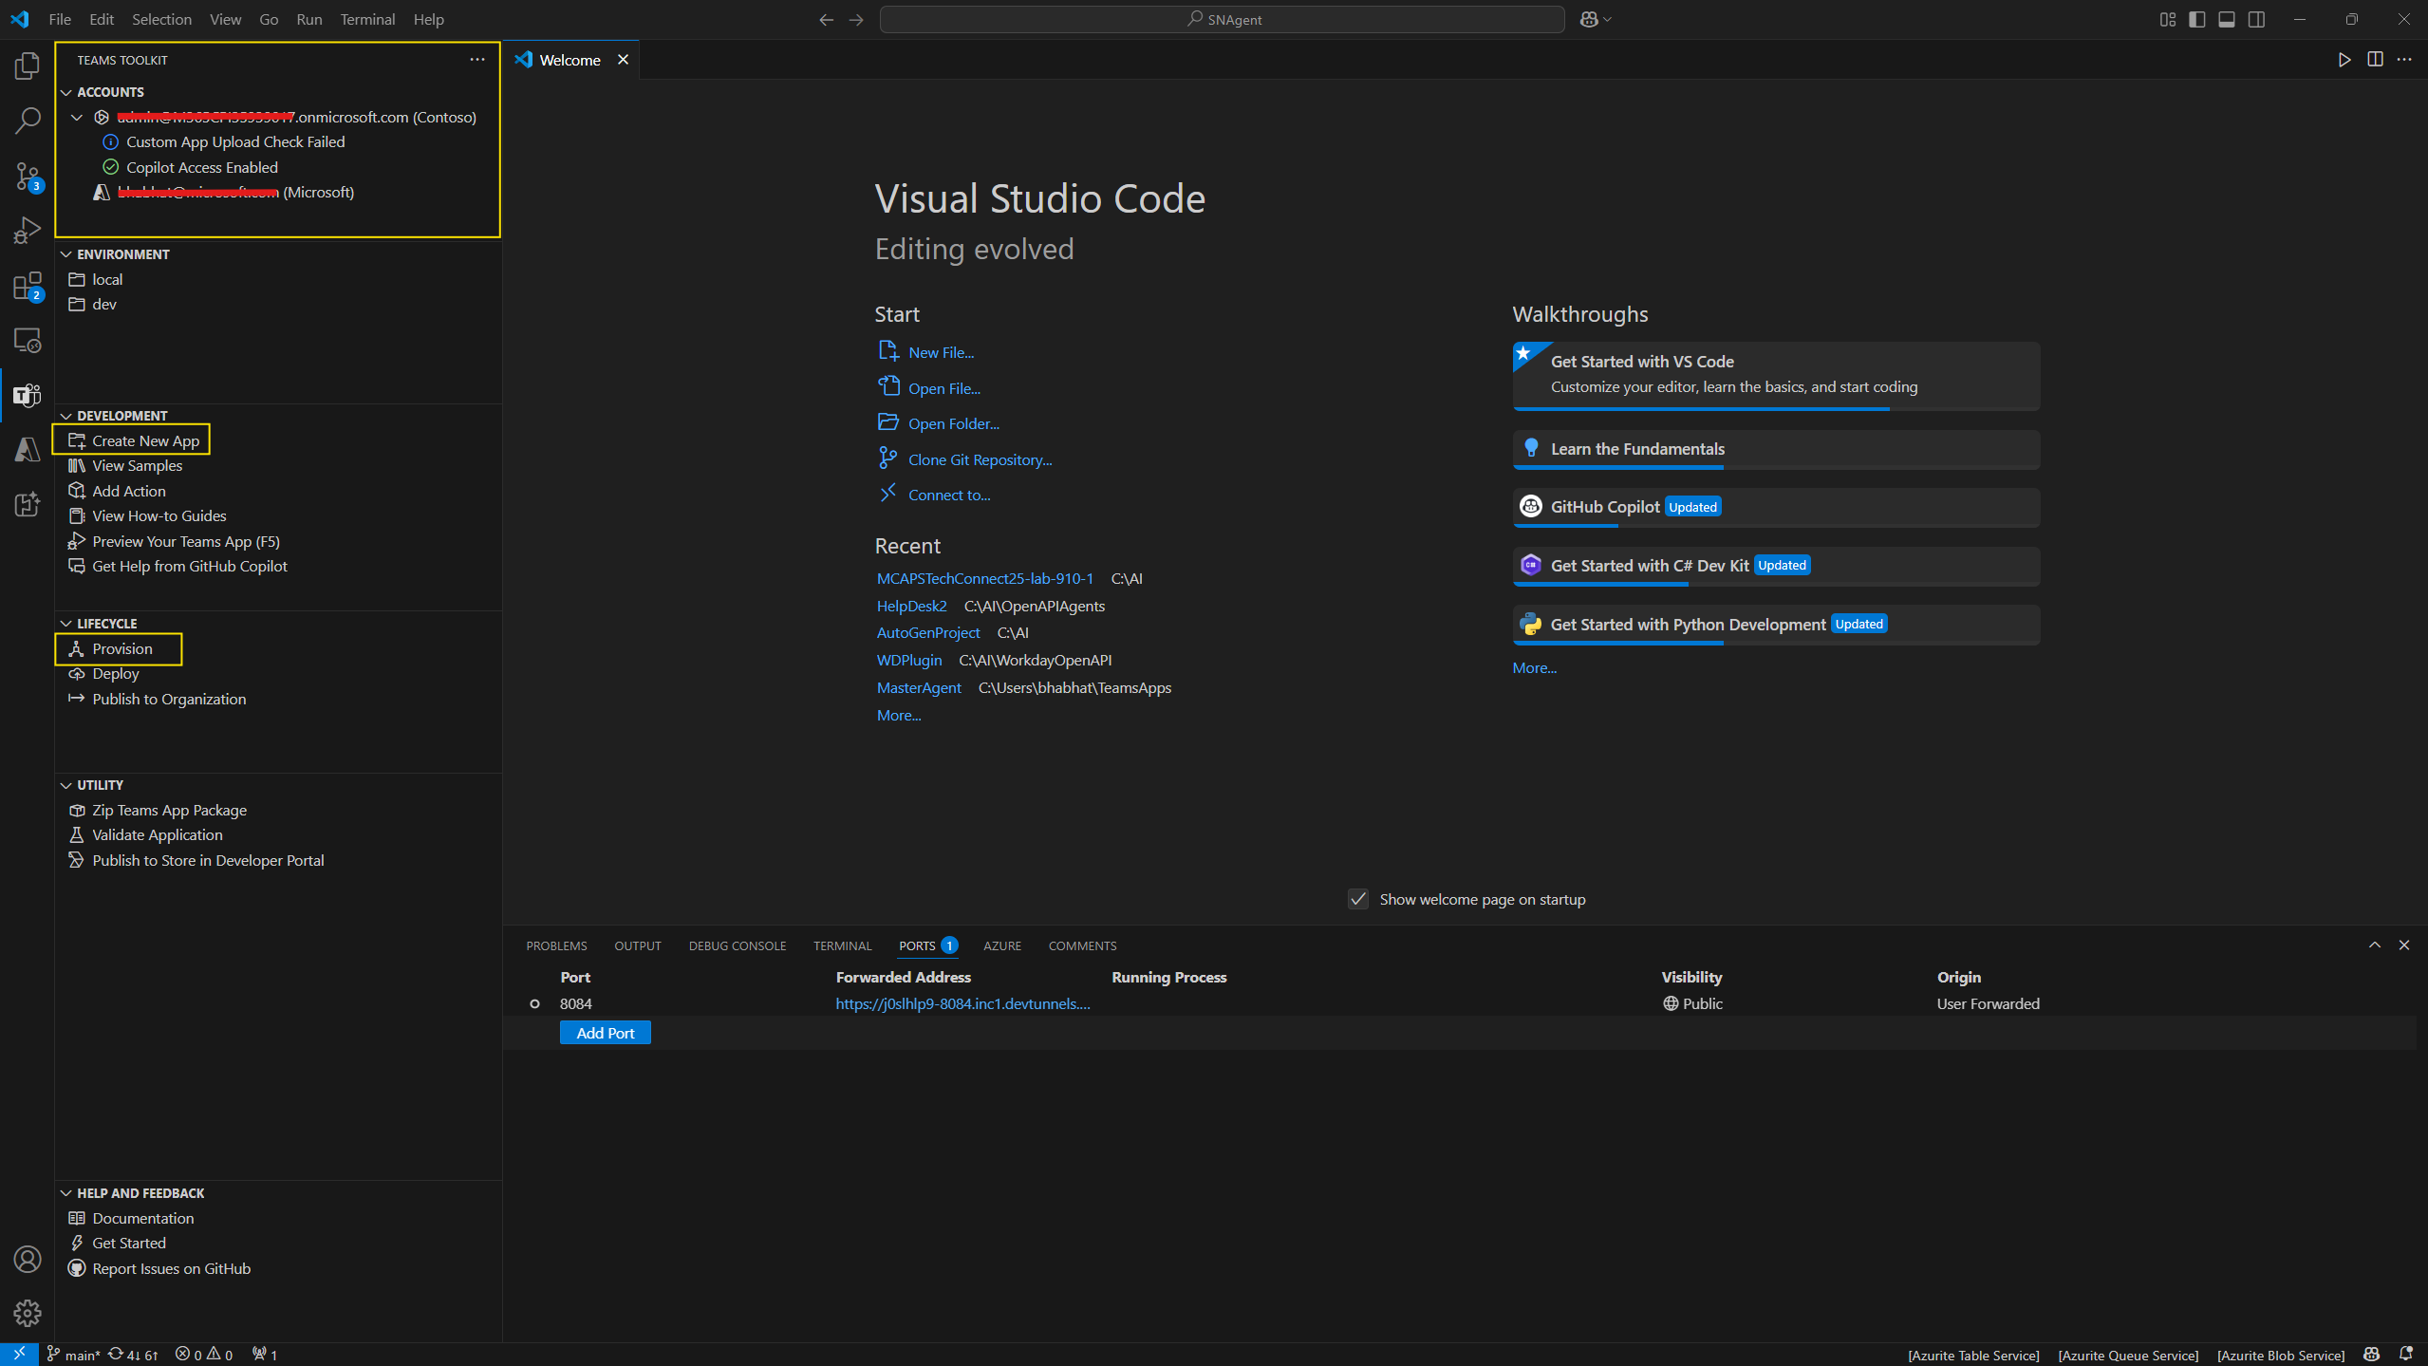2428x1366 pixels.
Task: Switch to the DEBUG CONSOLE tab
Action: click(x=738, y=945)
